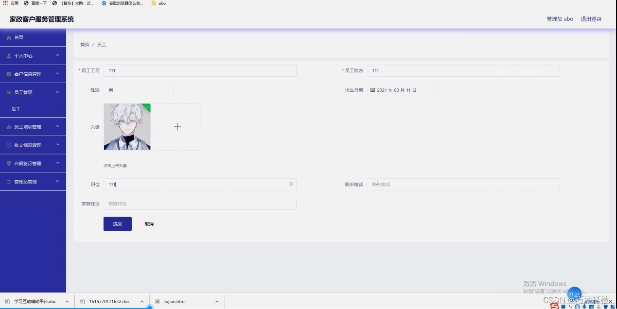Click the 员工姓名 input field
The height and width of the screenshot is (309, 617).
463,70
